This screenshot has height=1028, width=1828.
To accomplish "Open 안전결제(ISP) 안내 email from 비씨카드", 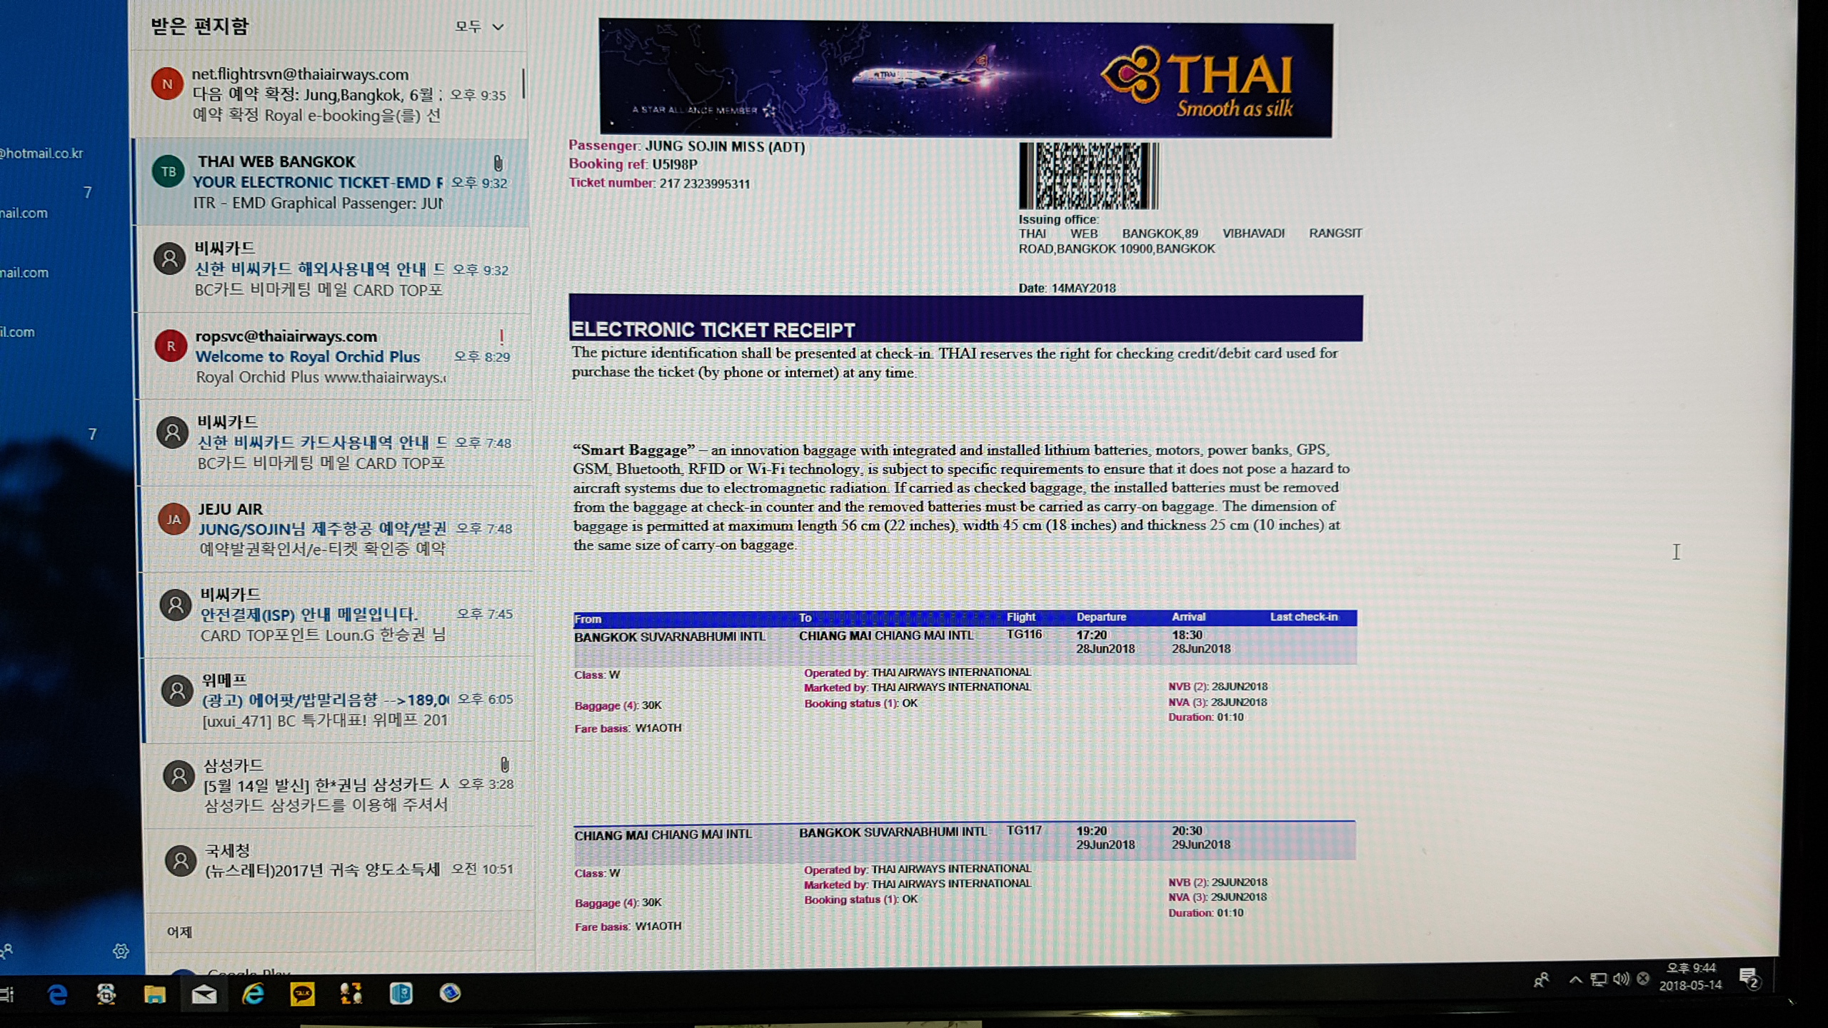I will click(337, 614).
